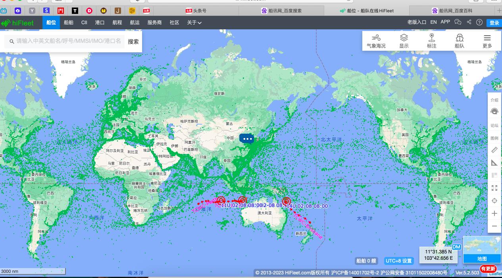Switch language with EN toggle
Viewport: 502px width, 278px height.
(433, 22)
